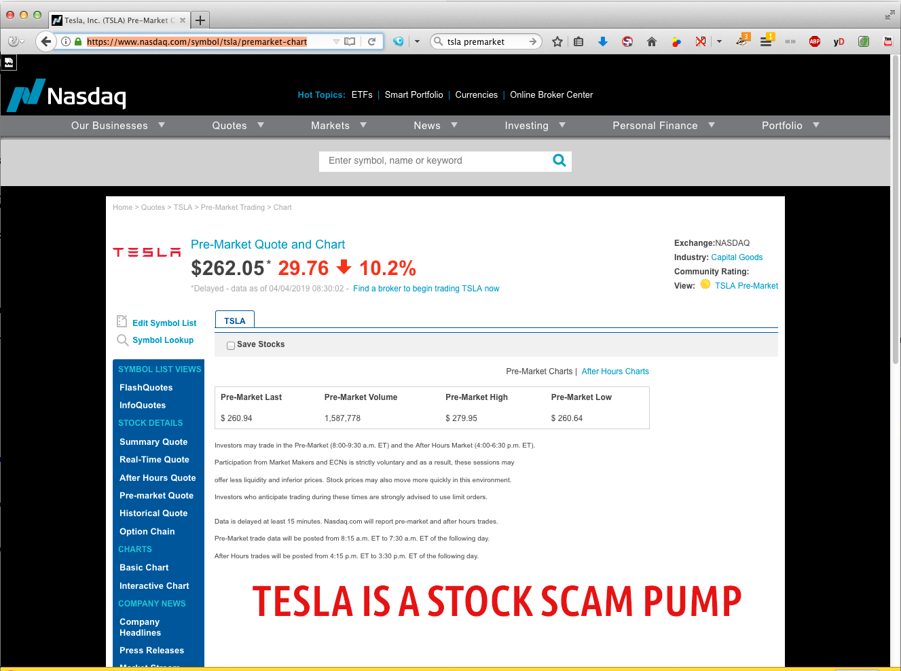Click the magnifier icon in browser search box
The width and height of the screenshot is (901, 671).
click(x=439, y=41)
